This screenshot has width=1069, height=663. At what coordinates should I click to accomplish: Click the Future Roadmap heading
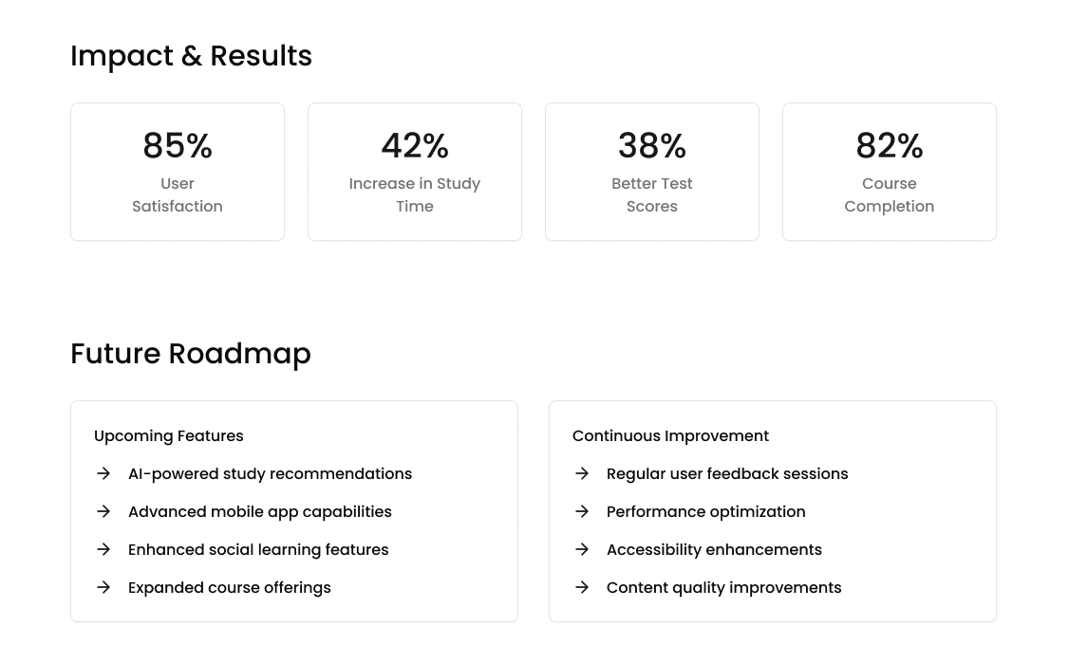[191, 354]
